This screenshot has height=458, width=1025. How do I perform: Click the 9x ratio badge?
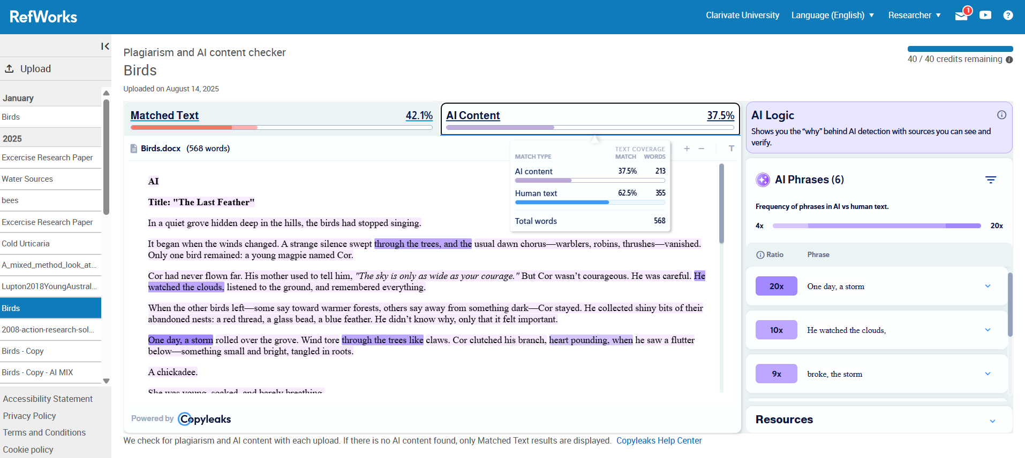(x=777, y=374)
